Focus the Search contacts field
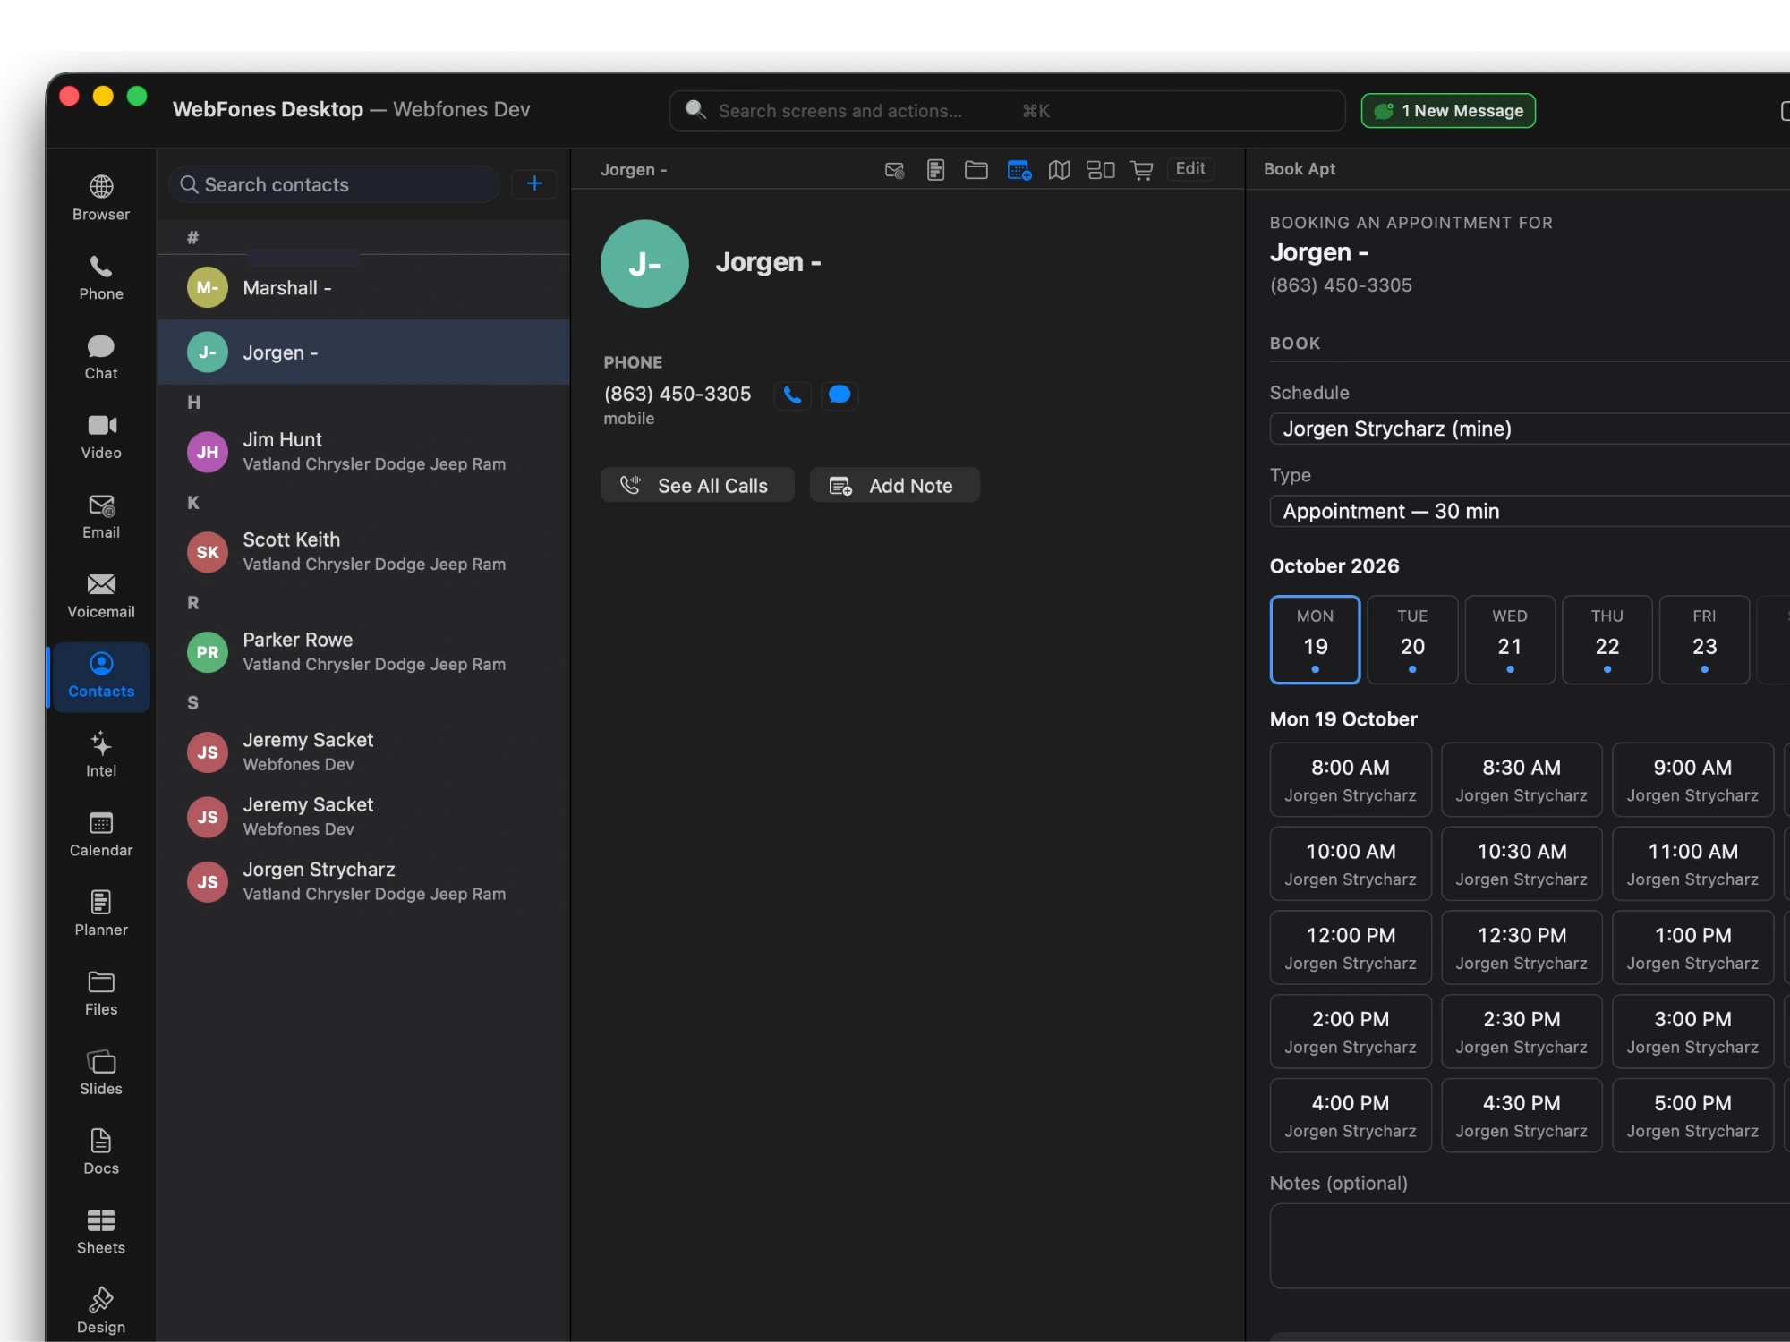 [x=334, y=184]
